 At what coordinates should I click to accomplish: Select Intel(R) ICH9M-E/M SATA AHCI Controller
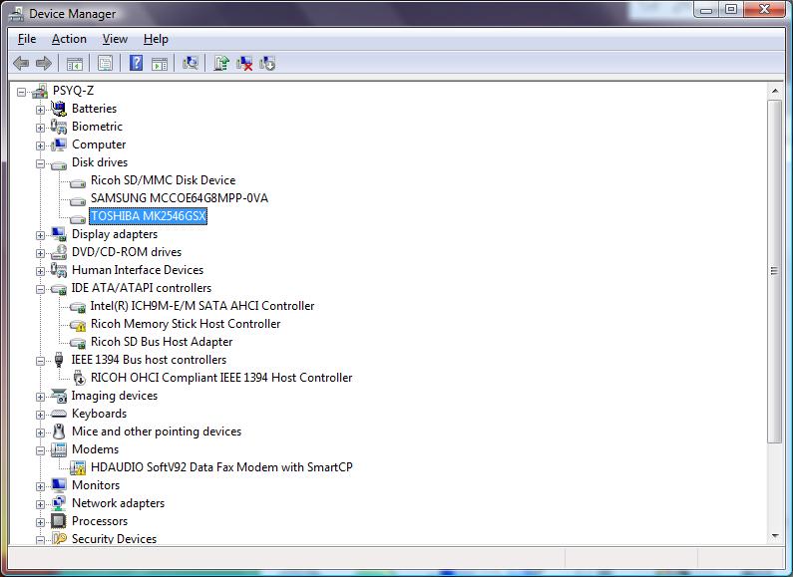[x=201, y=306]
